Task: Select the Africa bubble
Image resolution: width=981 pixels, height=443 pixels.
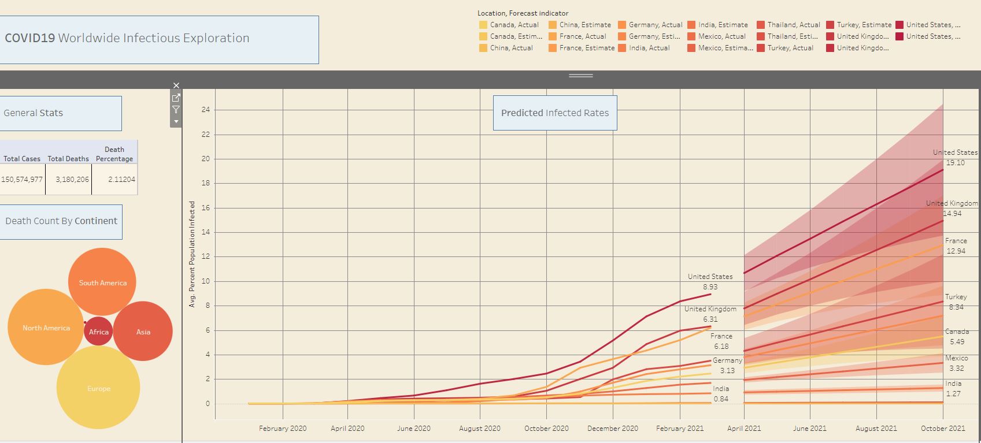Action: click(98, 332)
